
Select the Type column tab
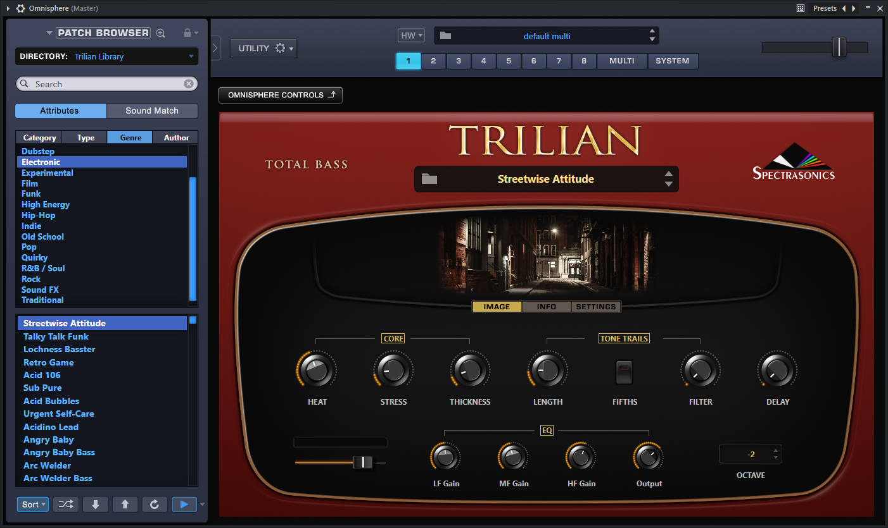pyautogui.click(x=86, y=137)
